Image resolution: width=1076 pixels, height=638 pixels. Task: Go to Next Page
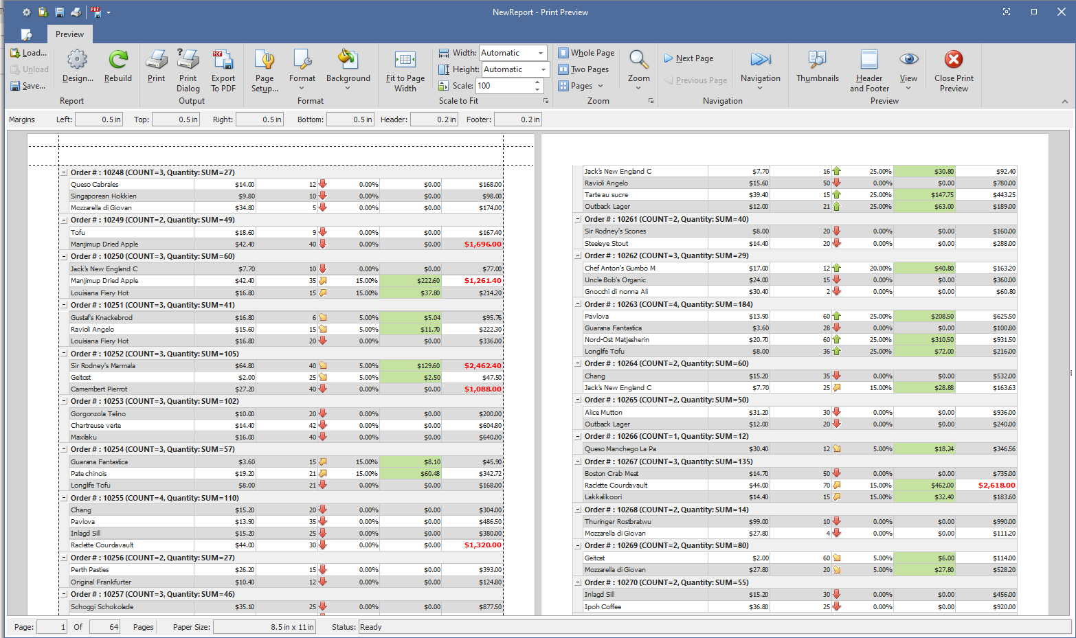(689, 58)
